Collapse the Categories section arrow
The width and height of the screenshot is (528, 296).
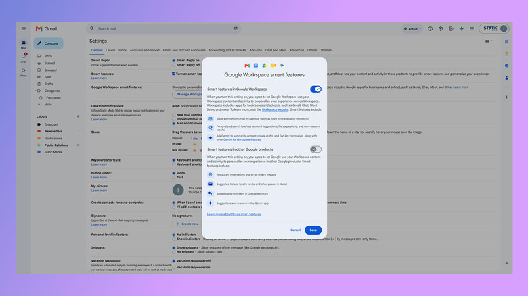[x=35, y=91]
